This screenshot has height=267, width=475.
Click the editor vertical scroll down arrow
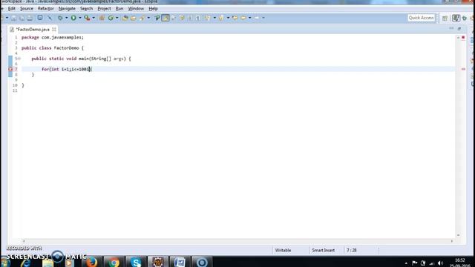(x=458, y=235)
